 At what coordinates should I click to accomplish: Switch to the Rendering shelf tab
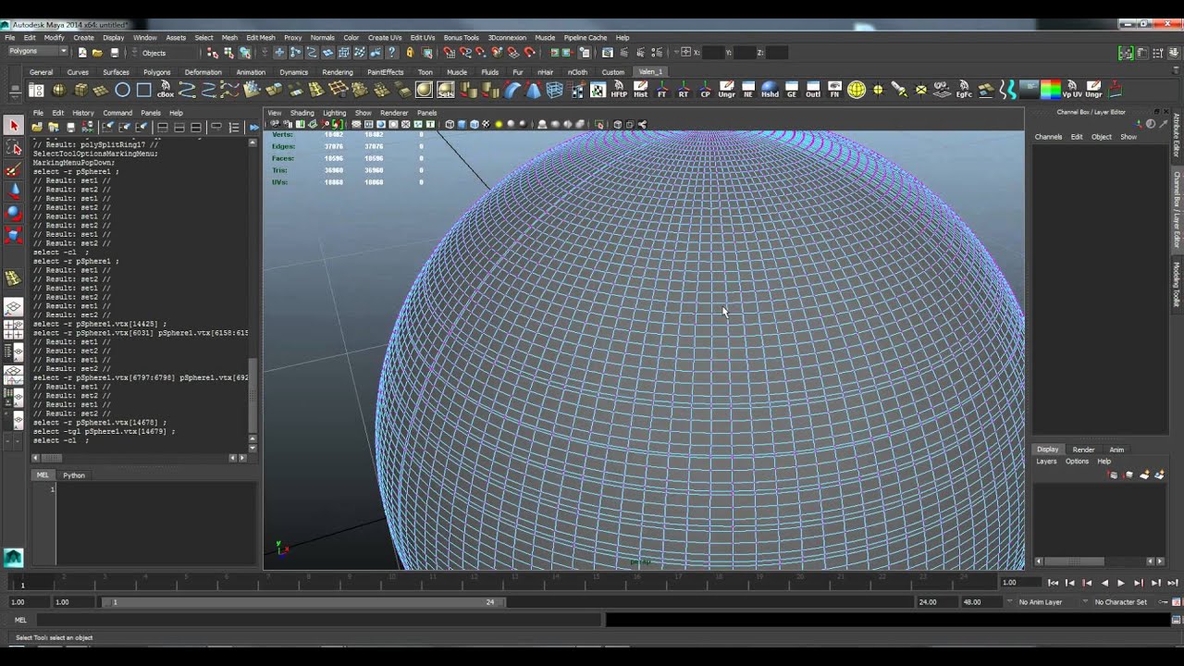[338, 72]
